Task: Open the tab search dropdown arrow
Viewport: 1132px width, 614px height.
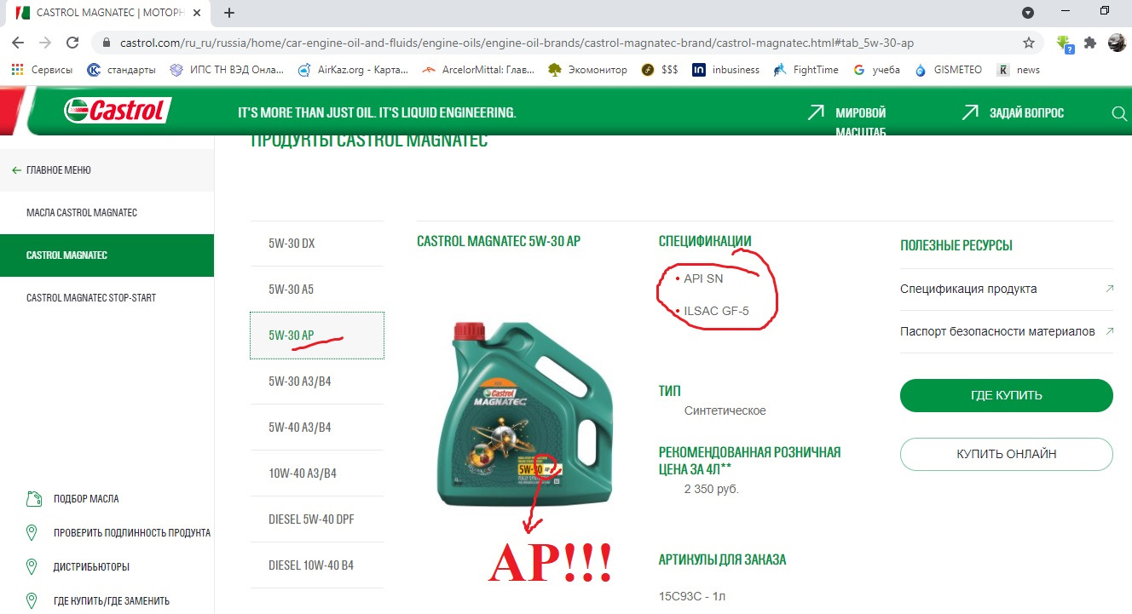Action: click(x=1029, y=12)
